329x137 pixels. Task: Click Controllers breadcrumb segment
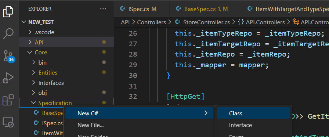151,22
